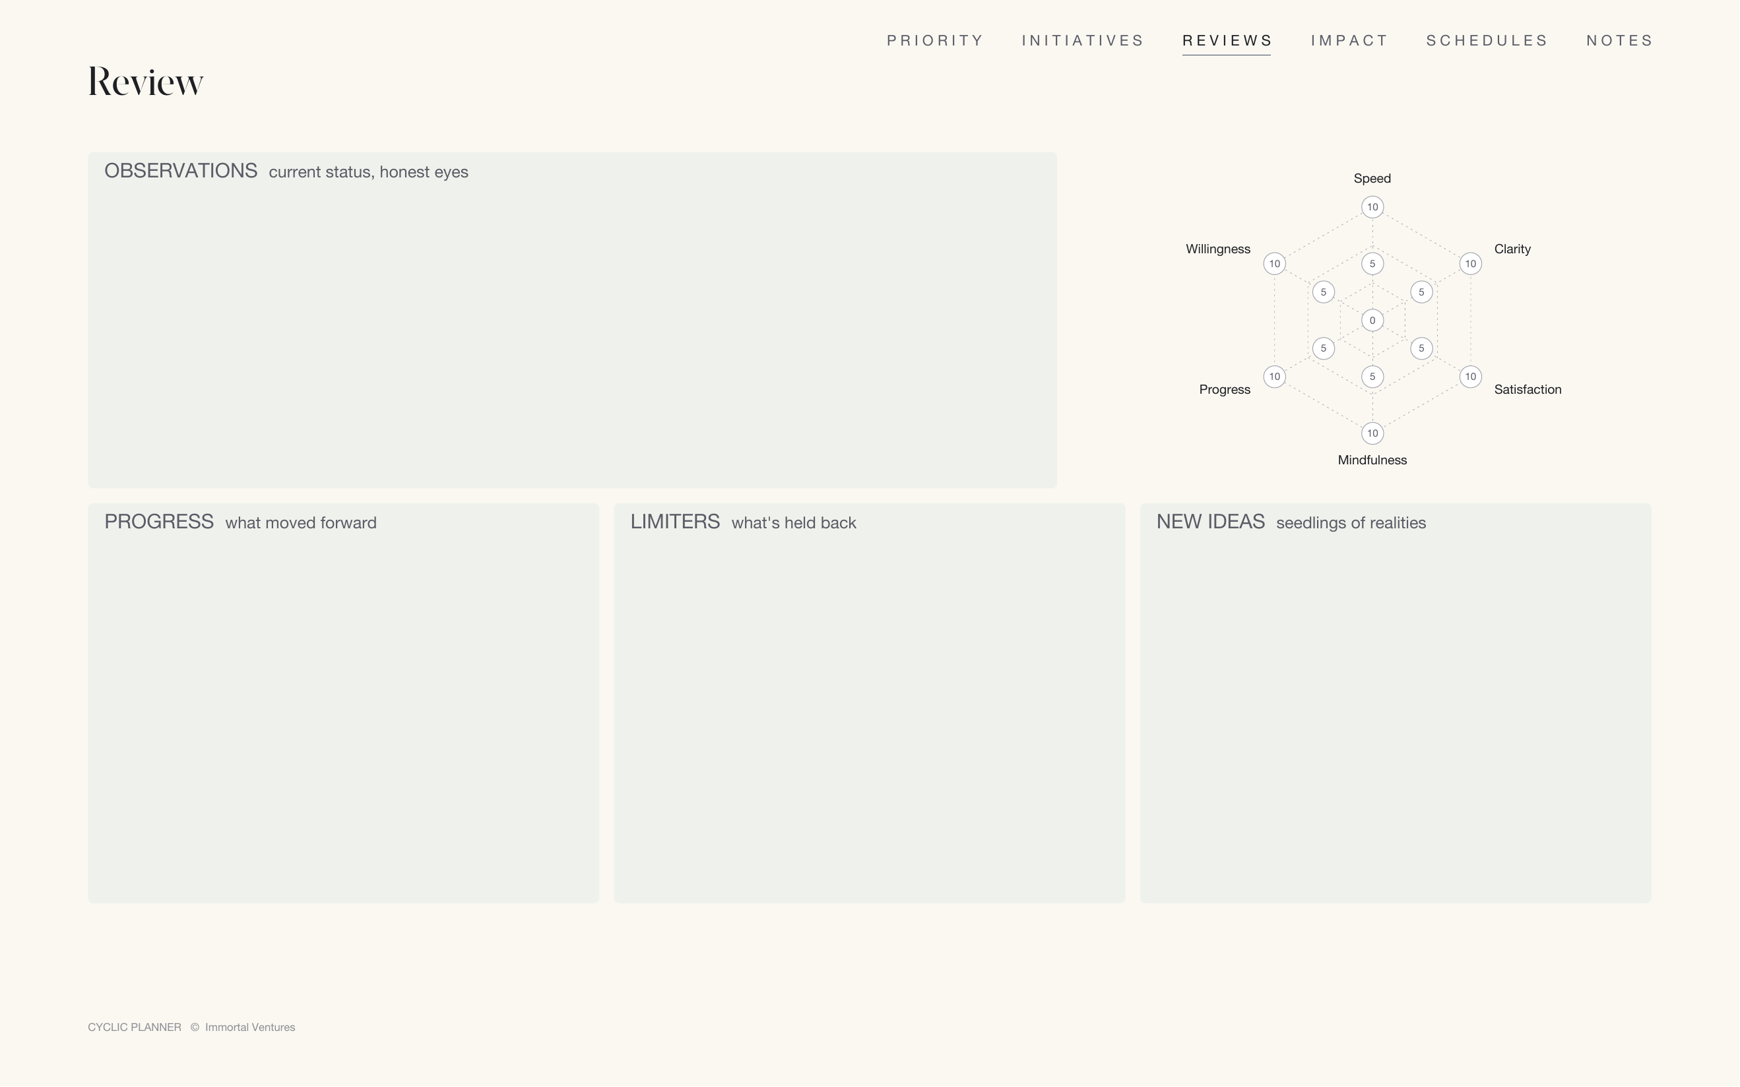Screen dimensions: 1740x1087
Task: Switch to the INITIATIVES tab
Action: [x=1082, y=40]
